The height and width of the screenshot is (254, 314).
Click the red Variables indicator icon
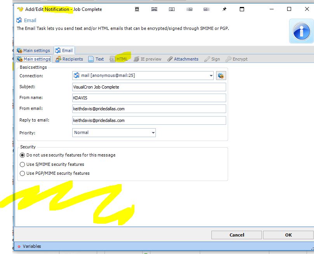19,246
